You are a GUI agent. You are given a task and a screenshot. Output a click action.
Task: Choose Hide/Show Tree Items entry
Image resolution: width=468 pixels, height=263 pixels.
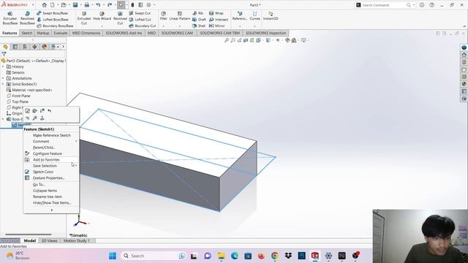pos(52,203)
